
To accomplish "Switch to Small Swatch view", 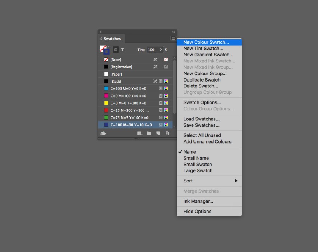I will click(x=198, y=164).
